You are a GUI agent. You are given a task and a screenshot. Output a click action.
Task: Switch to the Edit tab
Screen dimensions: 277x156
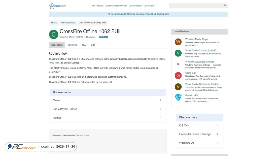click(93, 45)
